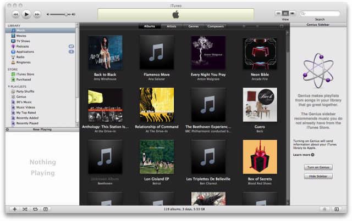
Task: Click the Learn more link
Action: click(x=303, y=155)
